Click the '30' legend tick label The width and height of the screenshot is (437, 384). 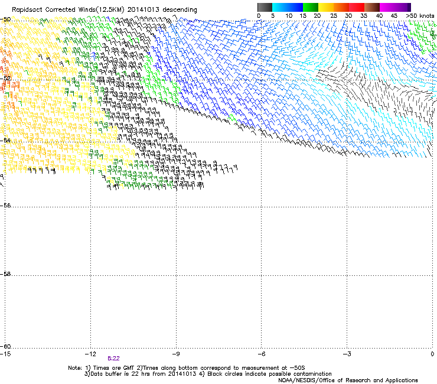(348, 16)
